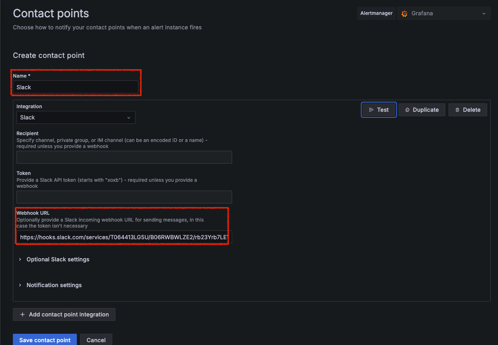498x345 pixels.
Task: Click the trash icon on Delete button
Action: 457,110
